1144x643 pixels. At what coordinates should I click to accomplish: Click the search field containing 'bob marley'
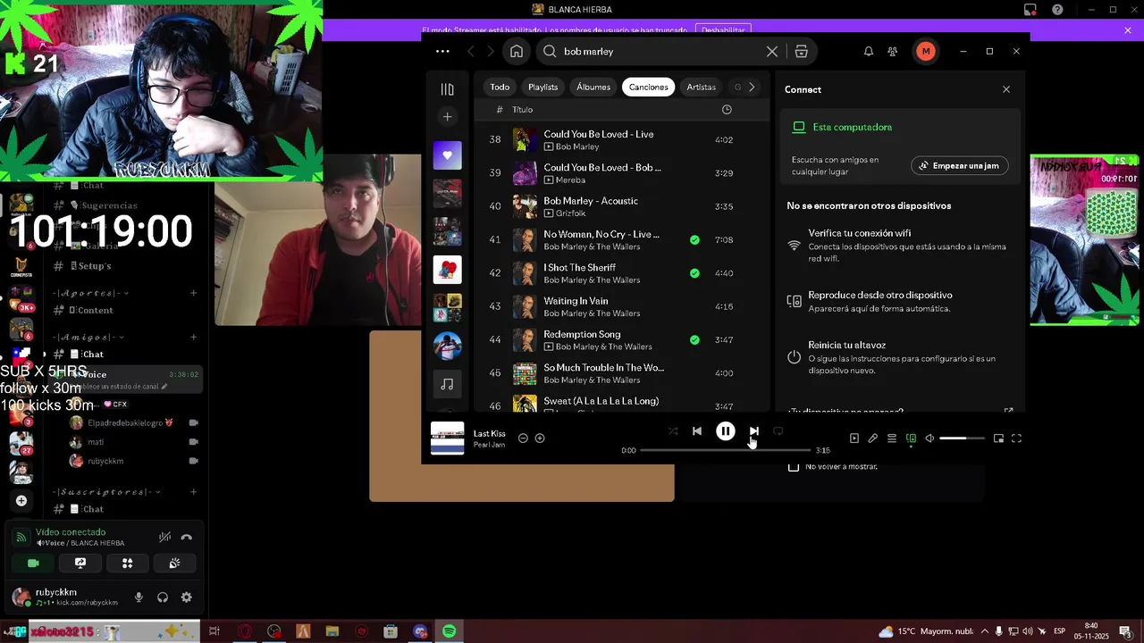point(661,51)
